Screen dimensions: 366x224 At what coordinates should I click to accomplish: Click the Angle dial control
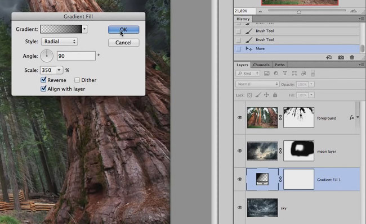tap(47, 56)
